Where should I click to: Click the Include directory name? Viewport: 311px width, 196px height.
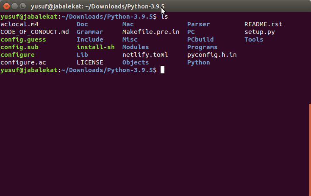90,39
